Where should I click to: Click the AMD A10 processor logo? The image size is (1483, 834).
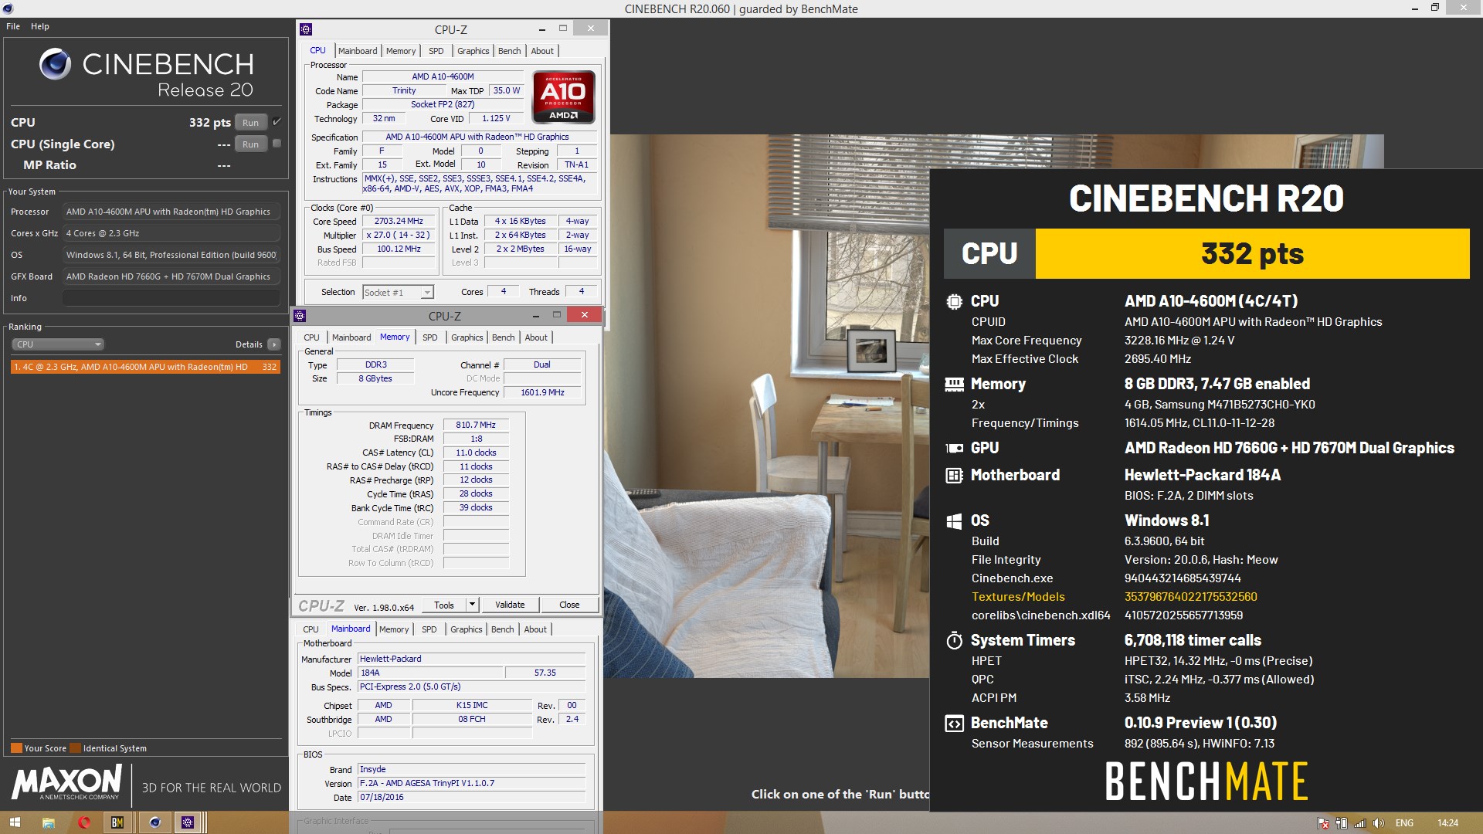coord(564,97)
